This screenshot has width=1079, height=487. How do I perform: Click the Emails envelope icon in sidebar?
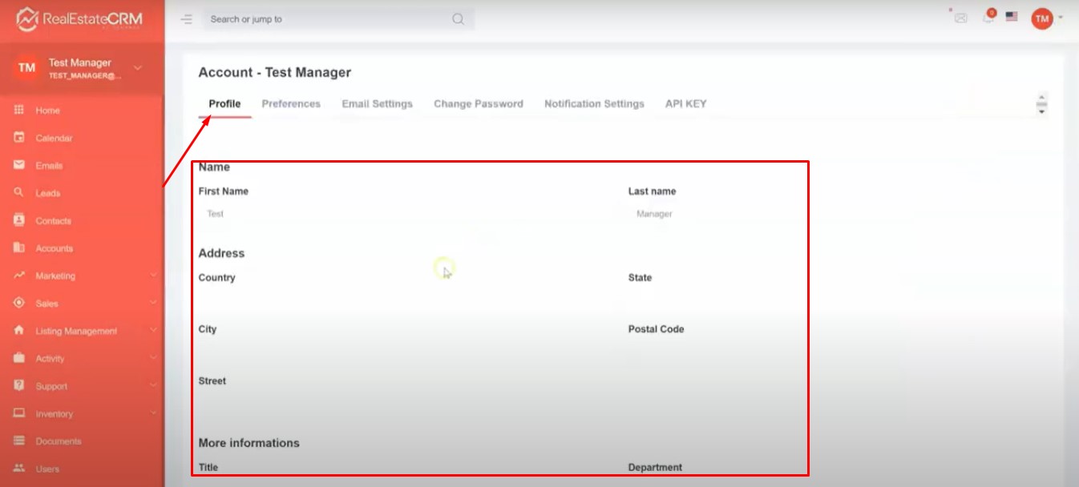(x=19, y=165)
